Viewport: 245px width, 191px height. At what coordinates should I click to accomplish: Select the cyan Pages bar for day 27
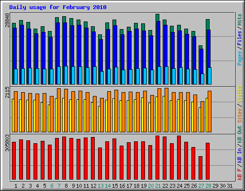pyautogui.click(x=202, y=79)
